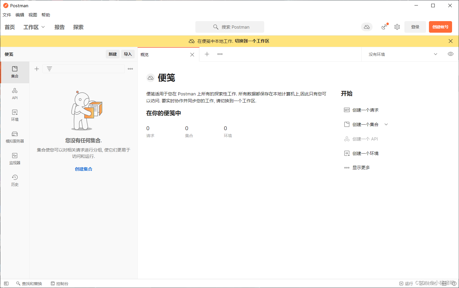Viewport: 459px width, 288px height.
Task: Click the 0 集合 collections count
Action: 189,132
